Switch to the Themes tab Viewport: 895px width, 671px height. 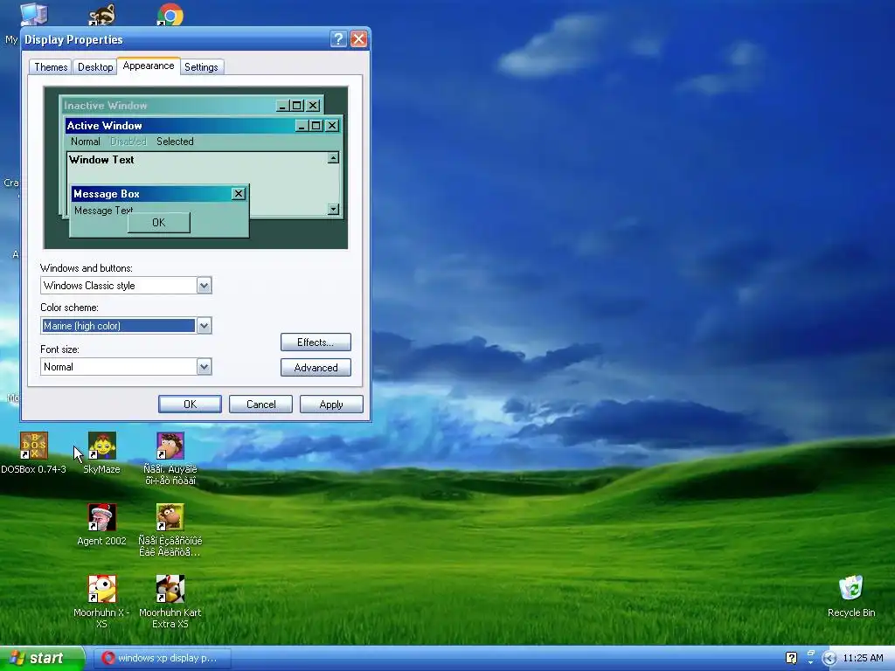click(50, 67)
